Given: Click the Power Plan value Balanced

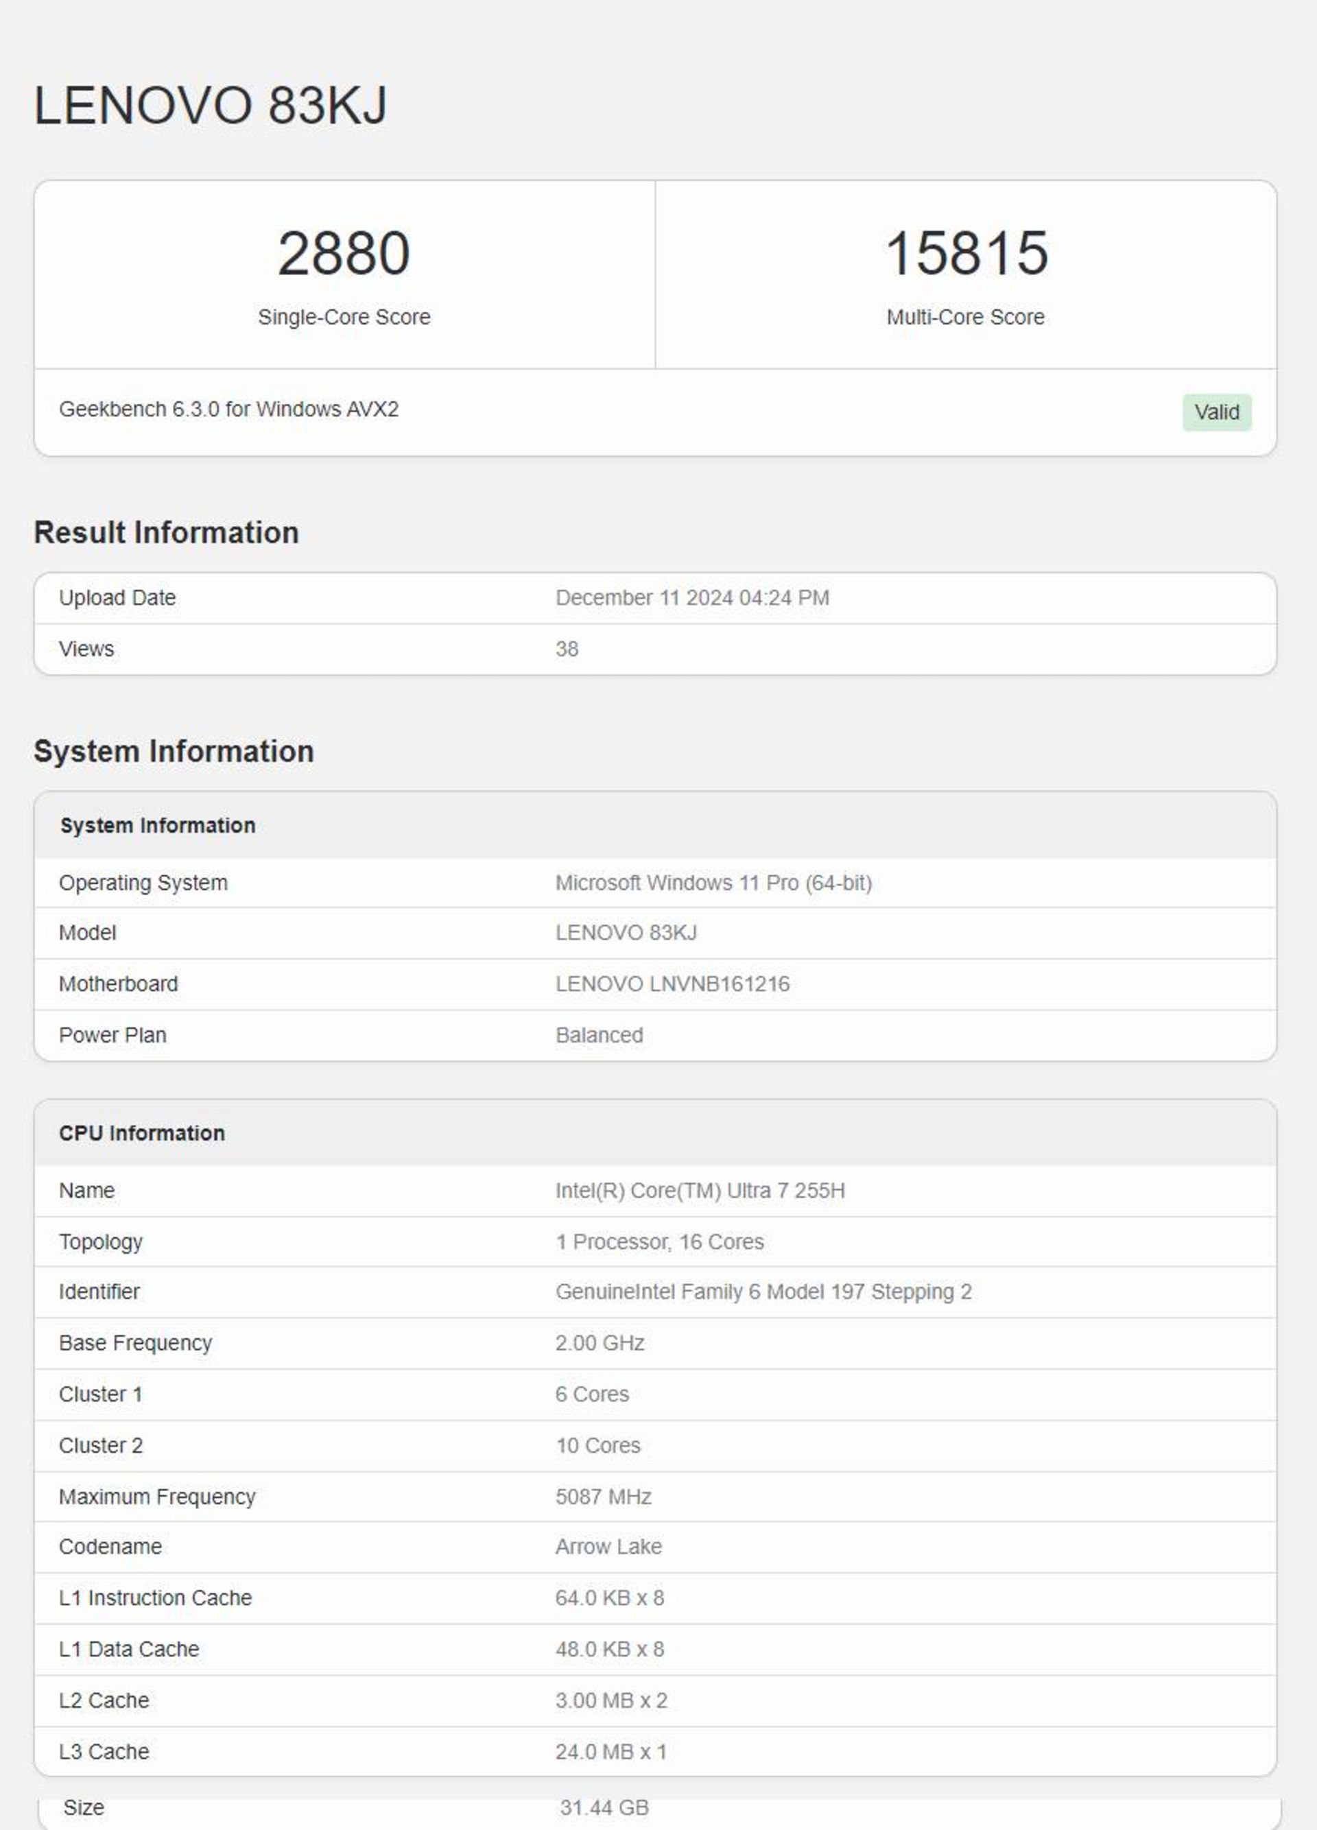Looking at the screenshot, I should click(x=599, y=1035).
